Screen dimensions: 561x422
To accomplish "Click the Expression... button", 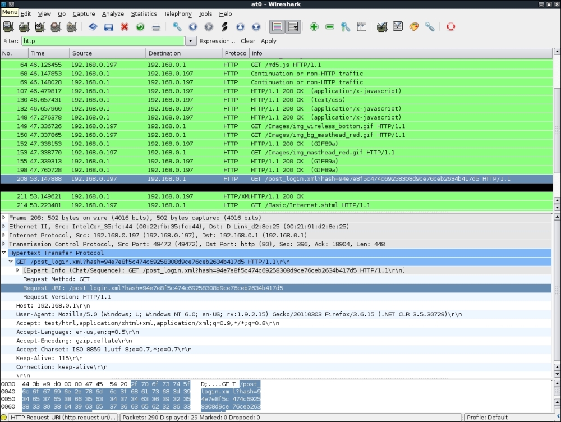I will pos(217,41).
